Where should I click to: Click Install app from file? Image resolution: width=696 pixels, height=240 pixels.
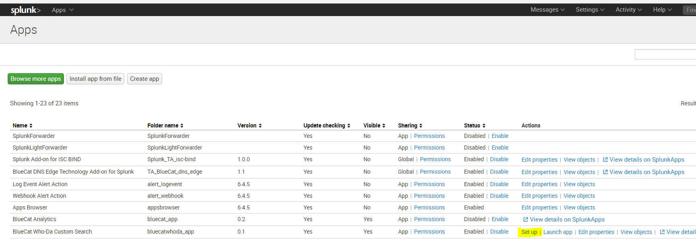tap(95, 79)
